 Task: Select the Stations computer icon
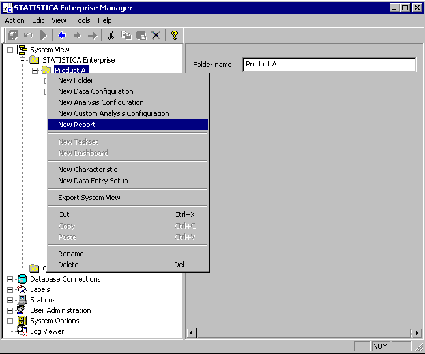tap(22, 300)
